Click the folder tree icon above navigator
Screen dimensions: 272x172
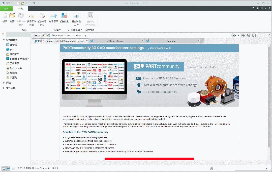(x=3, y=35)
